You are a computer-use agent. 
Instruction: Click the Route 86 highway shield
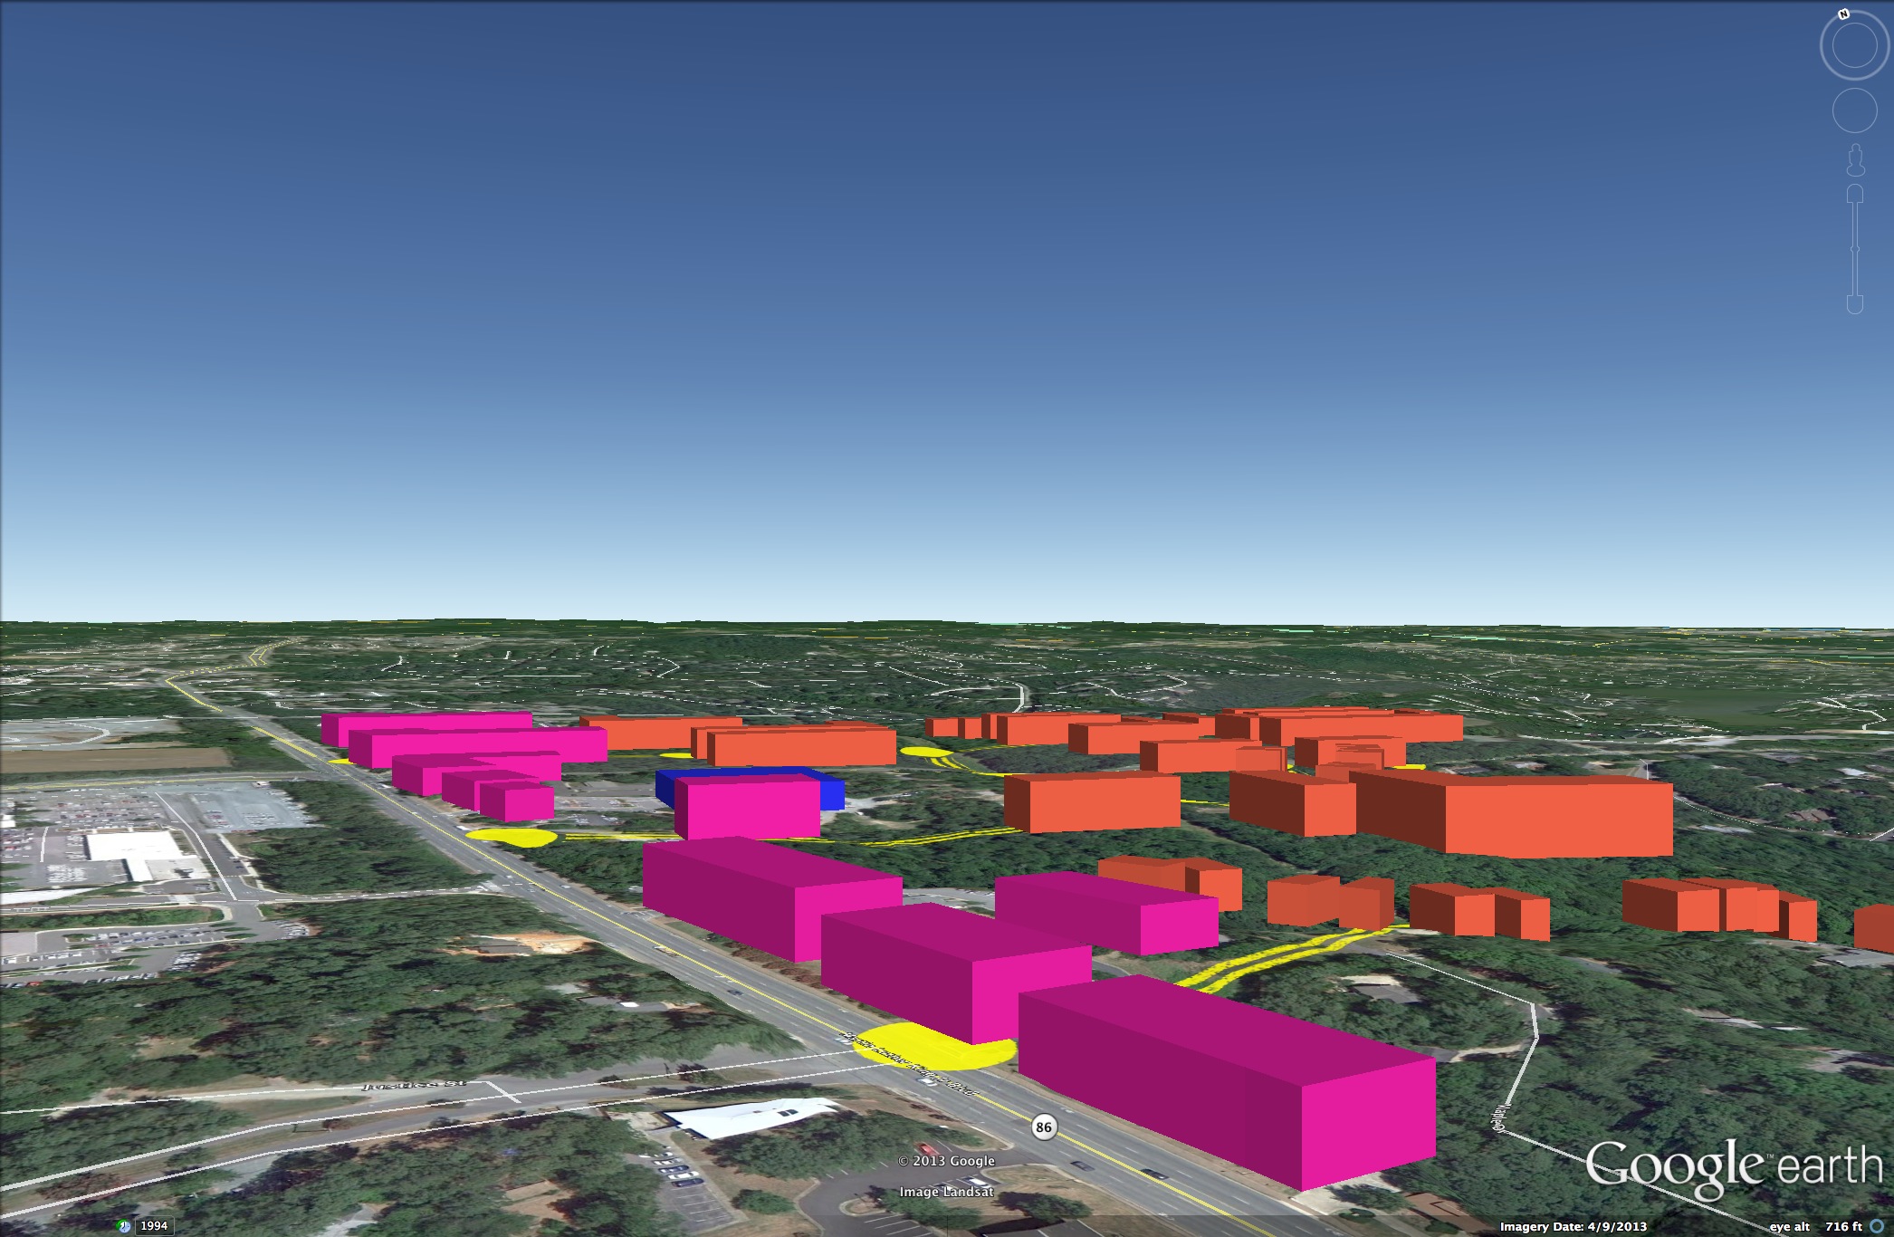point(1044,1127)
